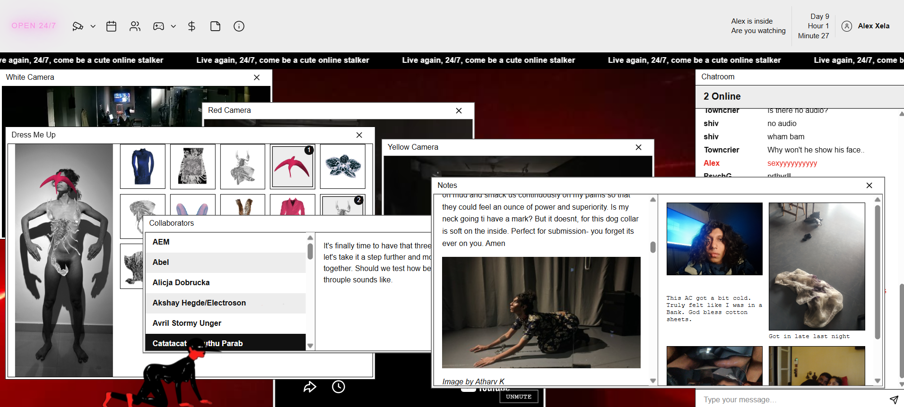Open the notes sticky page icon

[215, 26]
